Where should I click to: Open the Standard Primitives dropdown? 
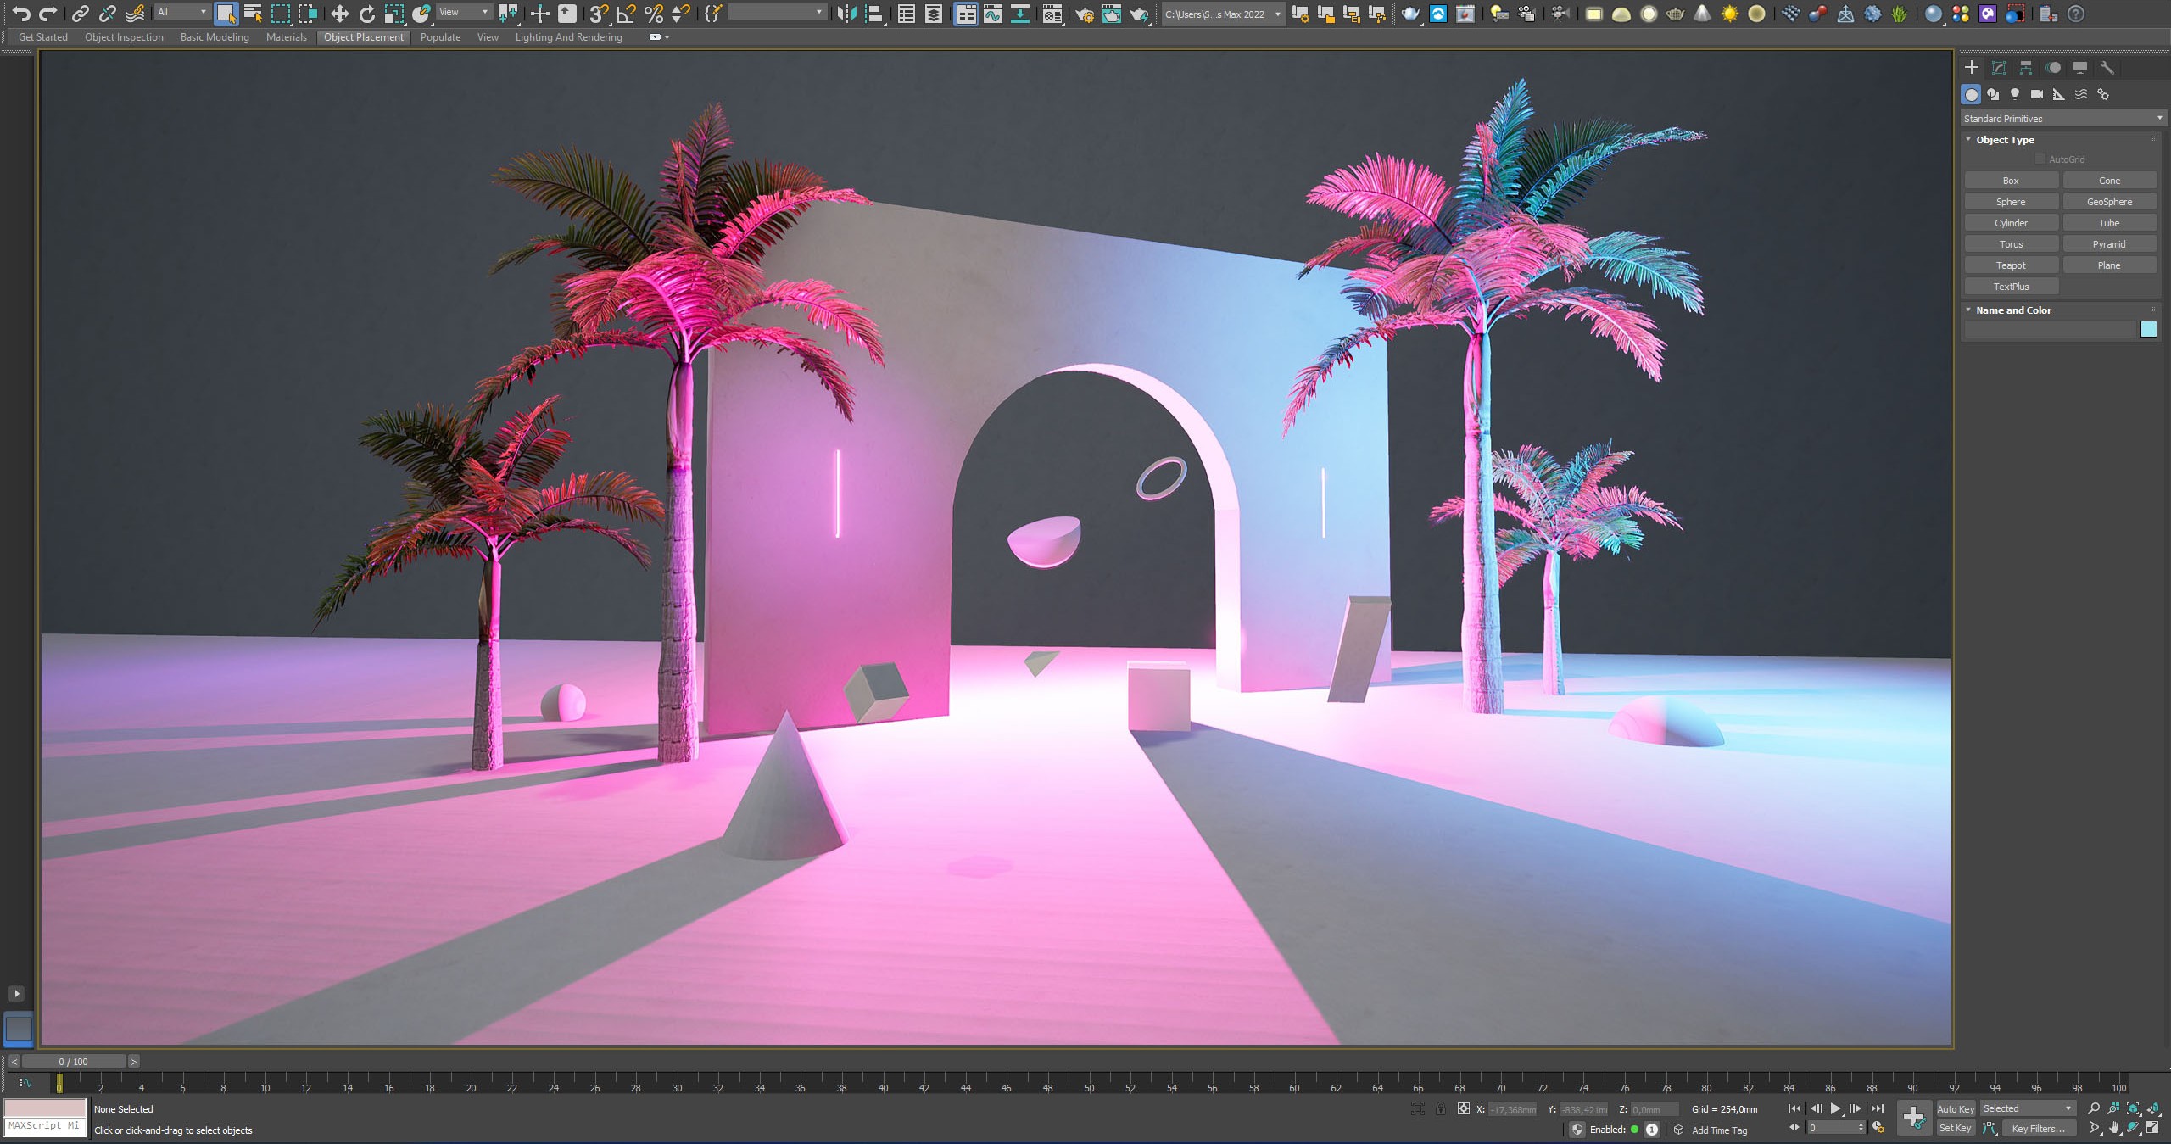point(2063,119)
